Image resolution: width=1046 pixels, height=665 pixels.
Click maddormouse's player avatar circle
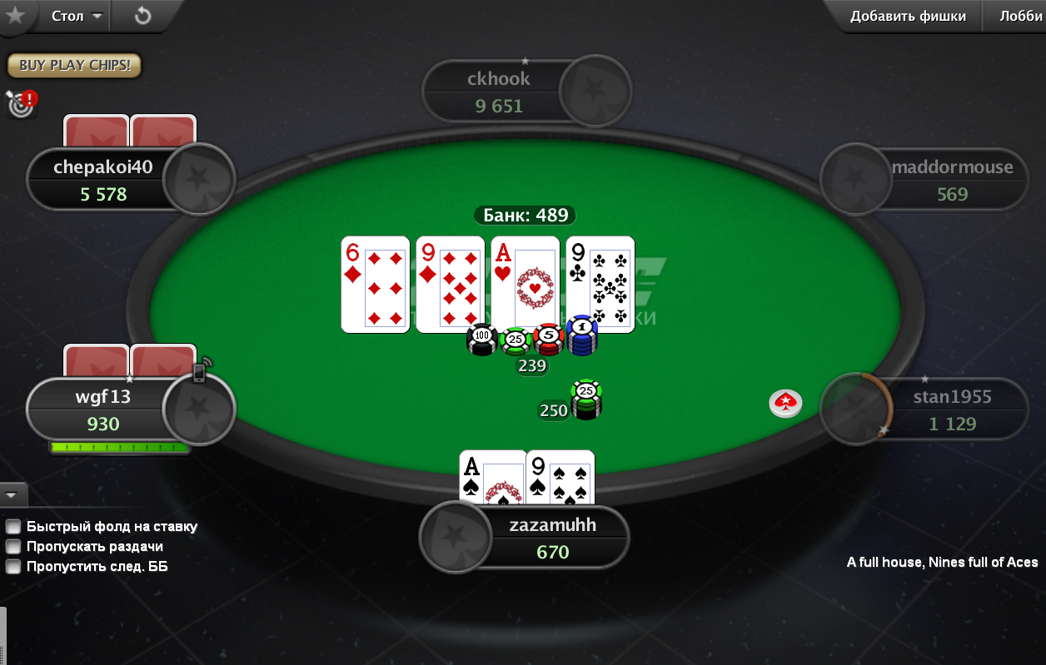[x=856, y=179]
